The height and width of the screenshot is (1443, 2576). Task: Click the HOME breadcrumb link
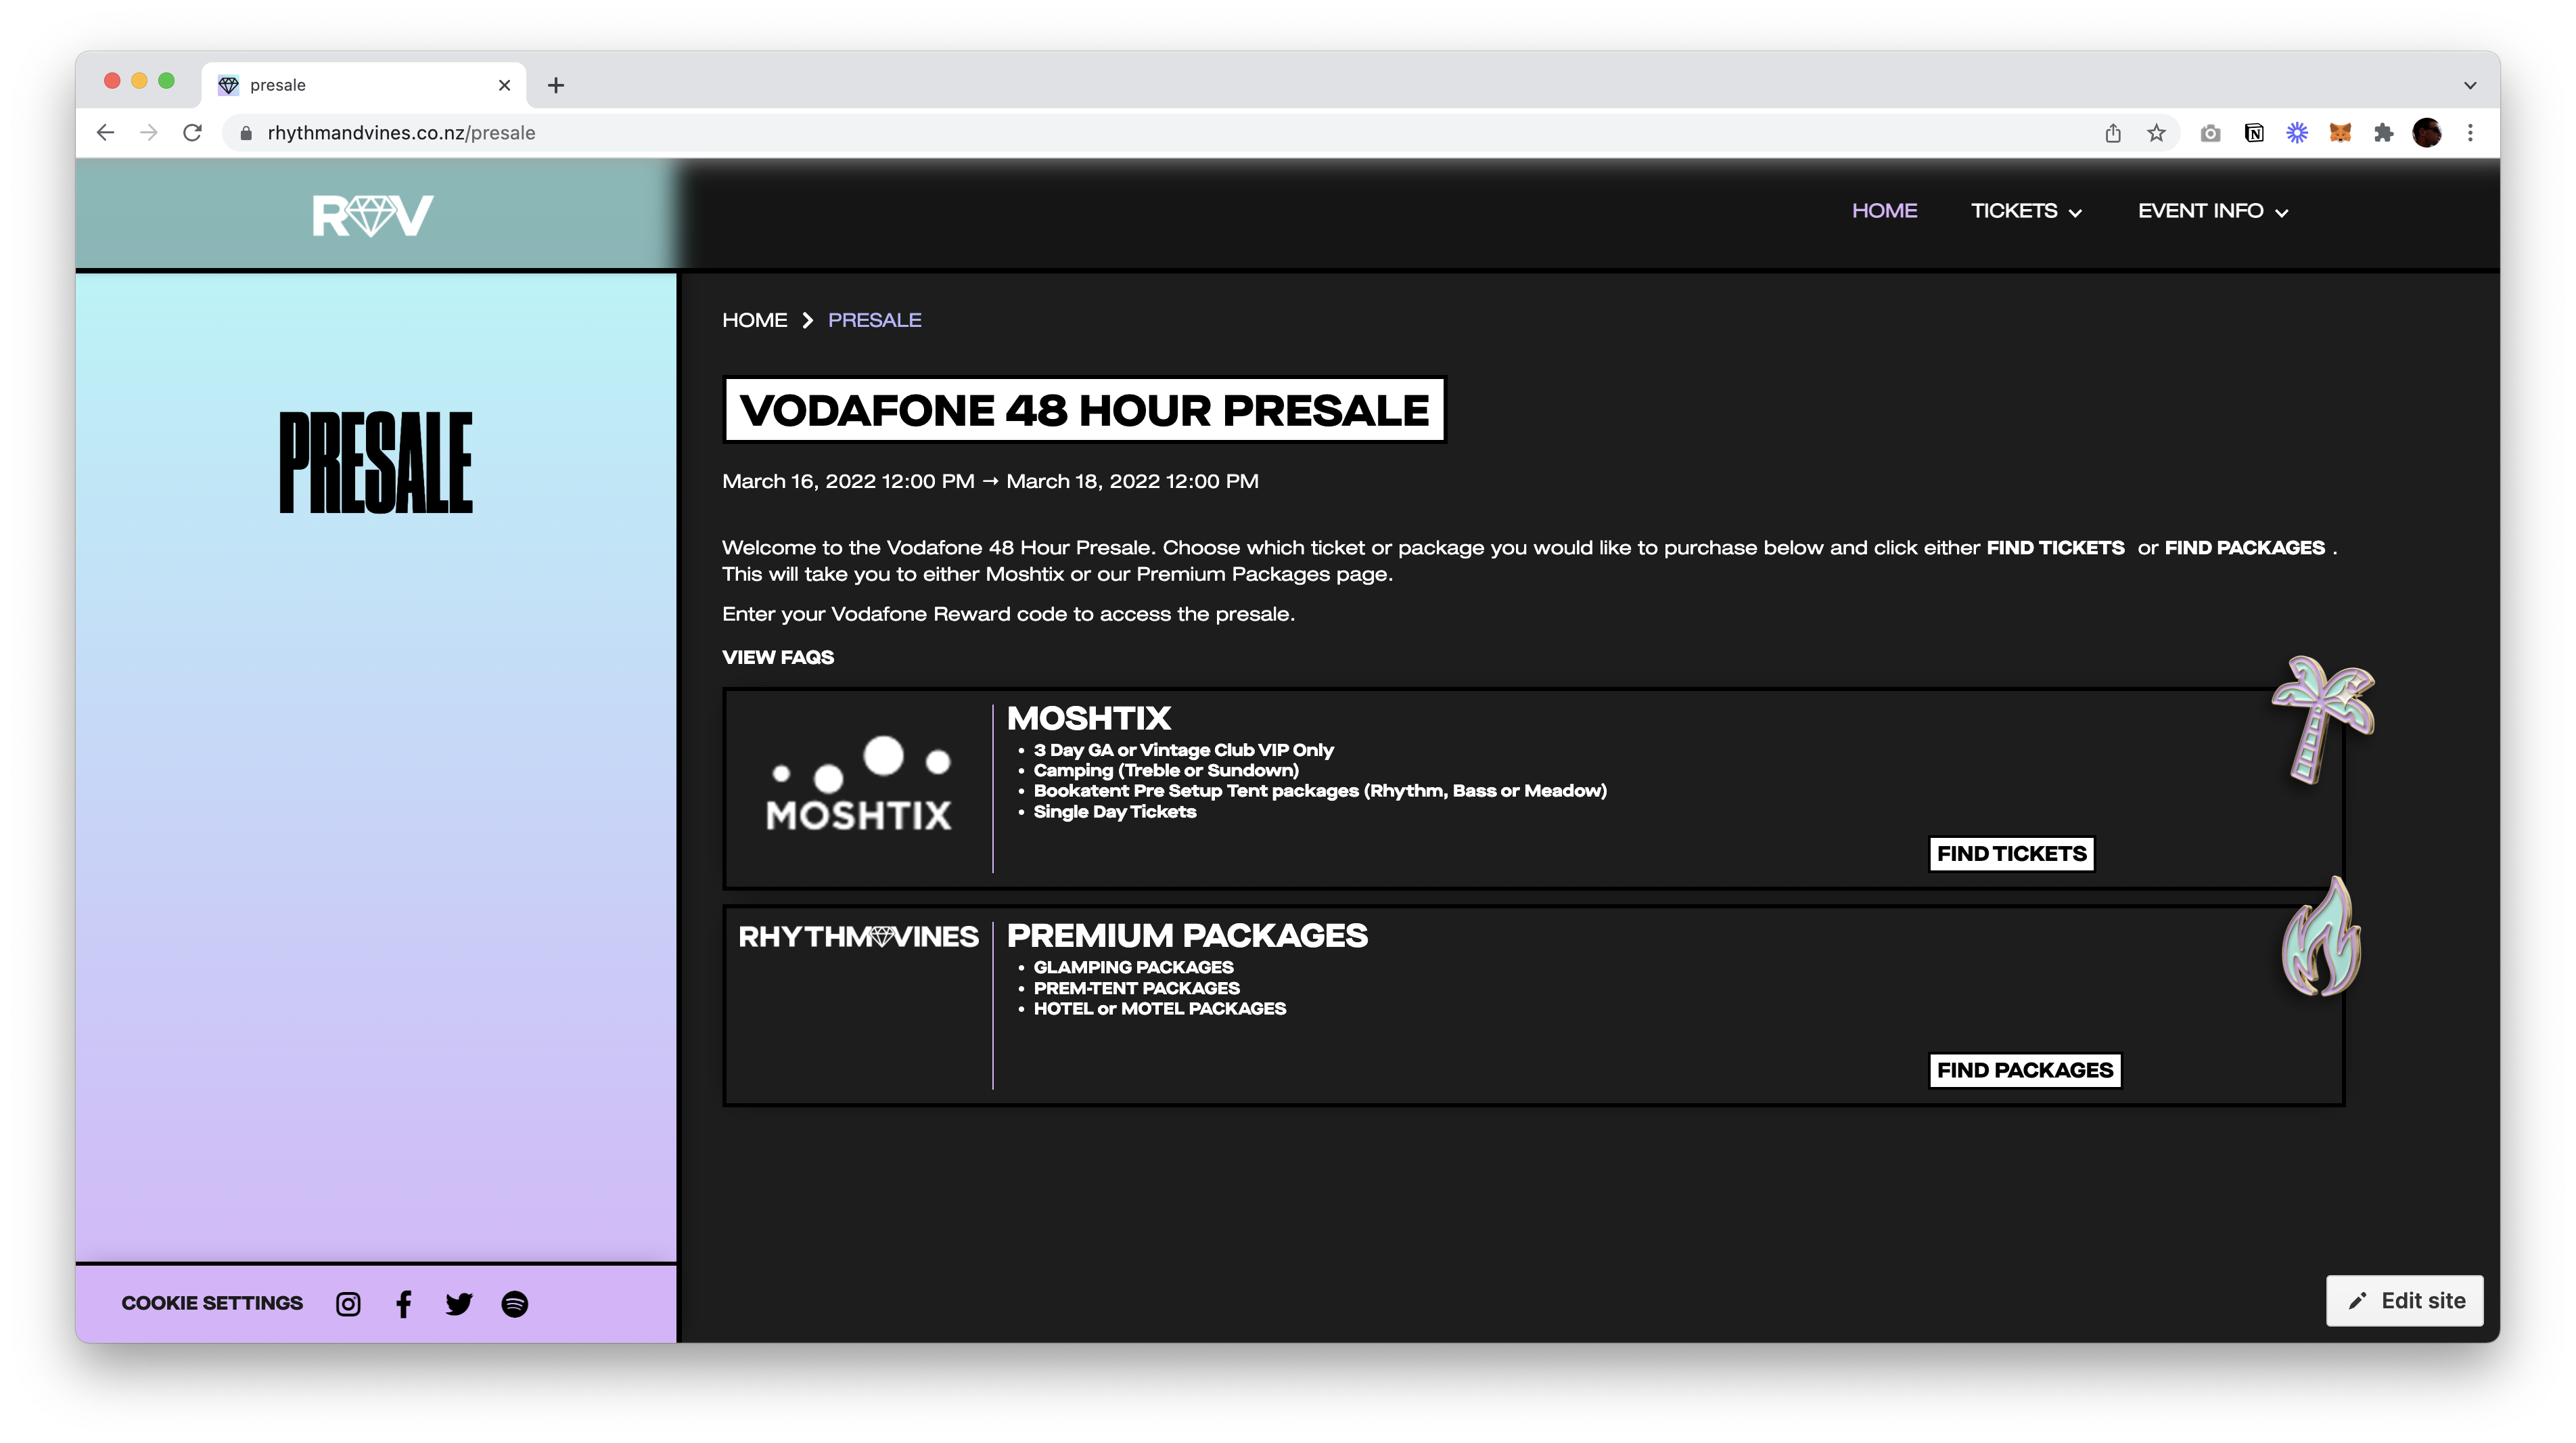point(755,320)
